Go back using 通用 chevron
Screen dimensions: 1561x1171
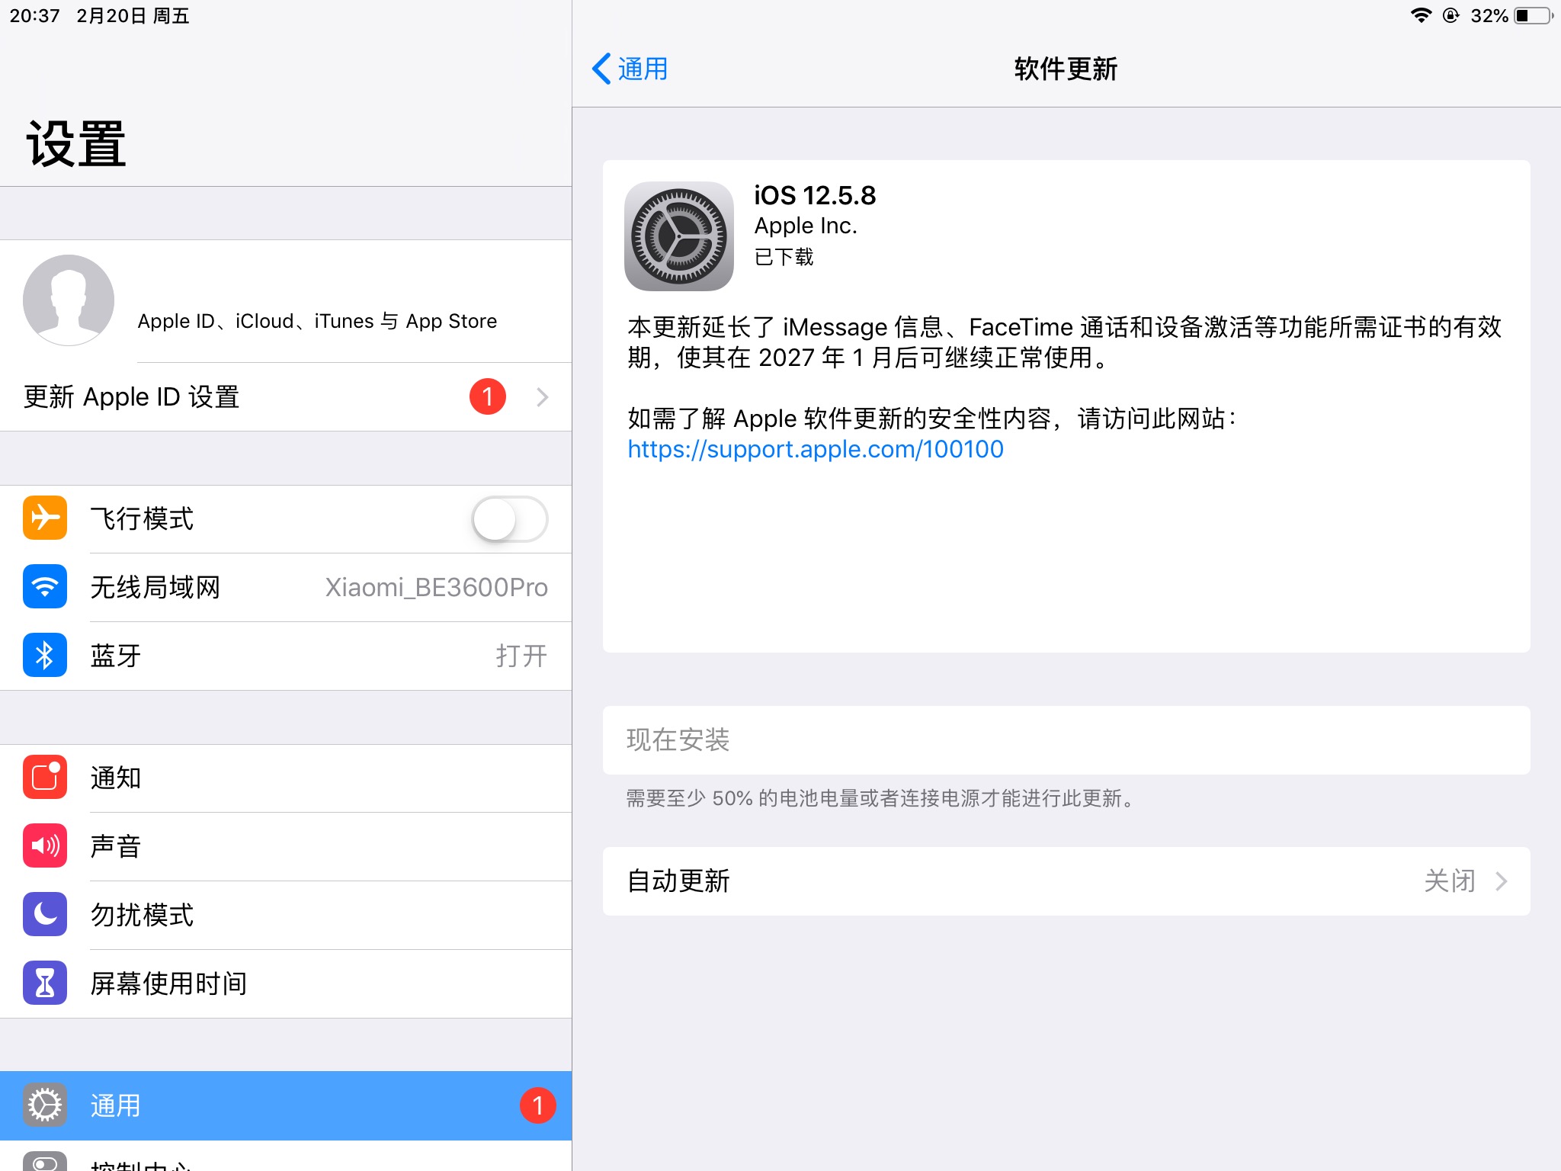(x=602, y=69)
